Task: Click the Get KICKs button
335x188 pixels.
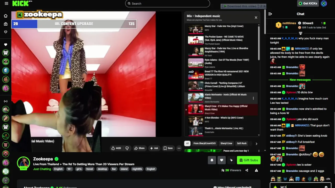Action: point(308,3)
